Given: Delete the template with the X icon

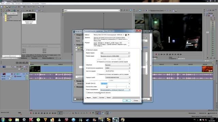Looking at the screenshot, I should pos(128,35).
